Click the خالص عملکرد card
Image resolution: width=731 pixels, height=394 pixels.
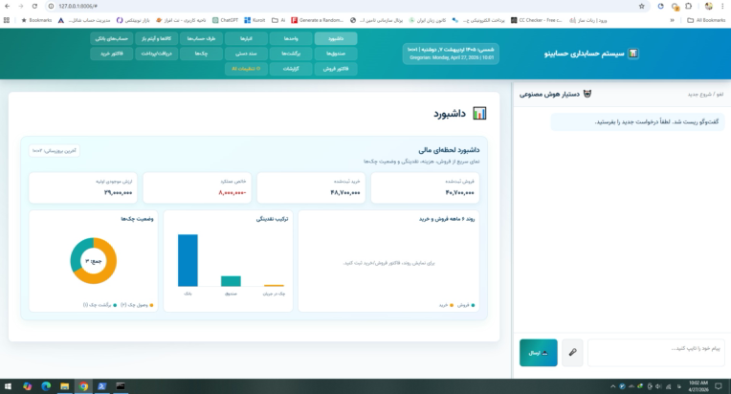[x=197, y=187]
